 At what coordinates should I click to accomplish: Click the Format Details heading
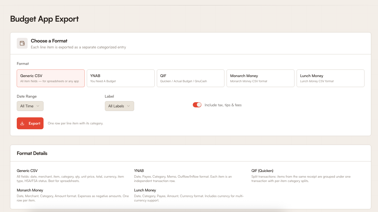coord(32,153)
